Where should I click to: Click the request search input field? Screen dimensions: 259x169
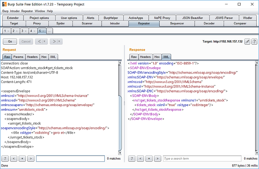71,159
